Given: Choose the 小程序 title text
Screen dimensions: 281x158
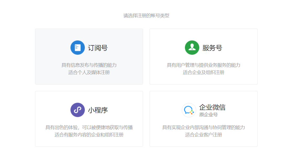Looking at the screenshot, I should [x=98, y=110].
